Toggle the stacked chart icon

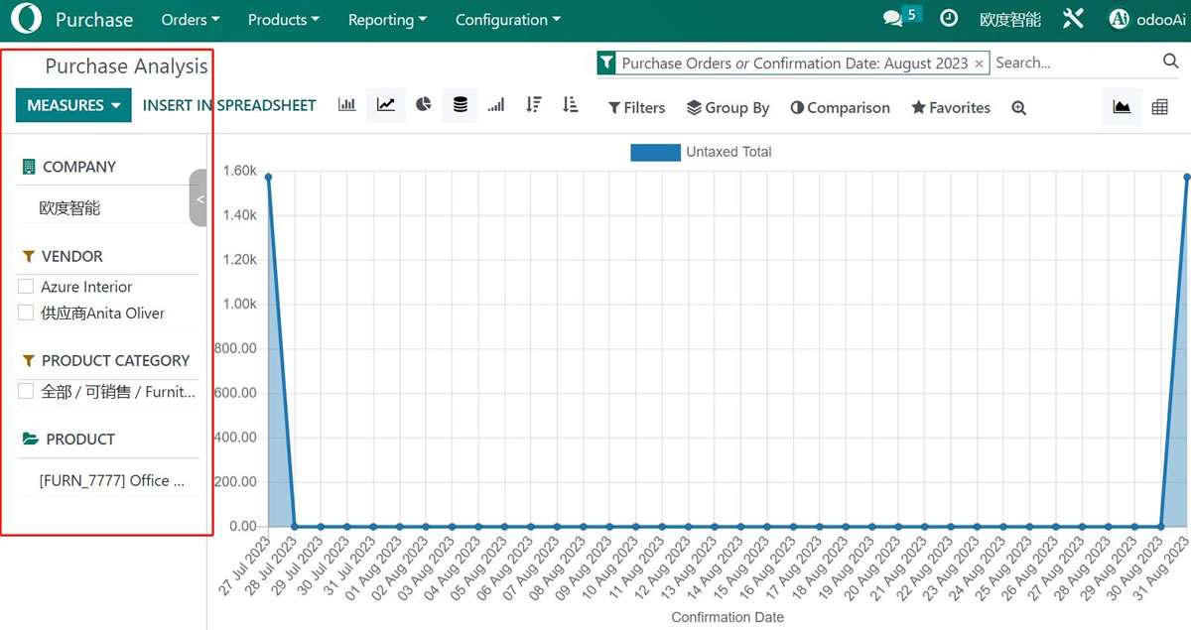[460, 105]
